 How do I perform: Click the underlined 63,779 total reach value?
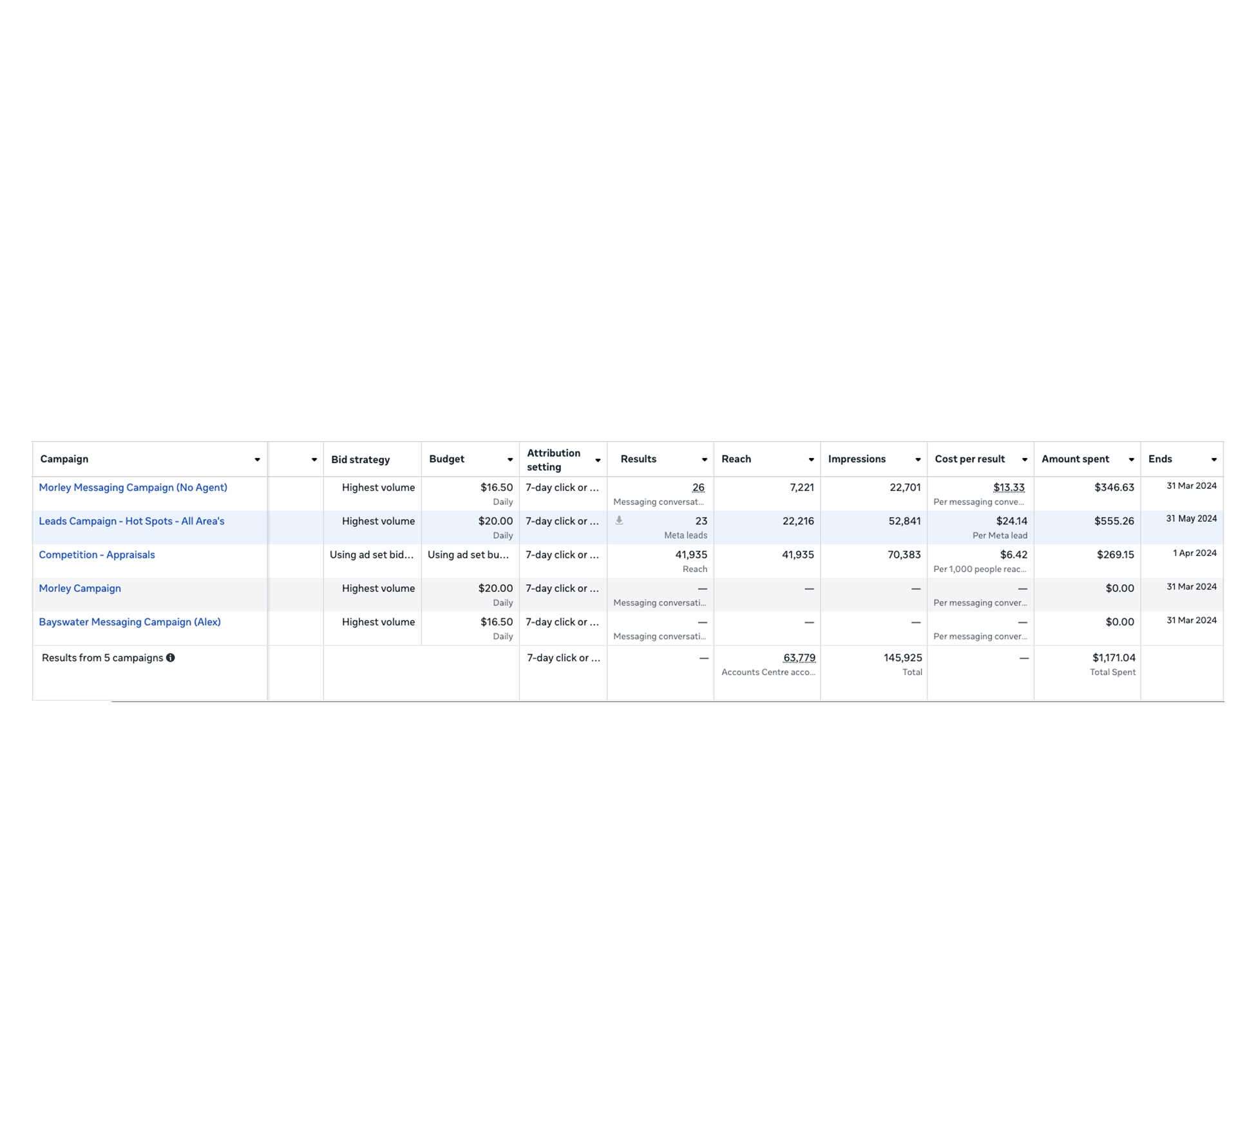[799, 658]
